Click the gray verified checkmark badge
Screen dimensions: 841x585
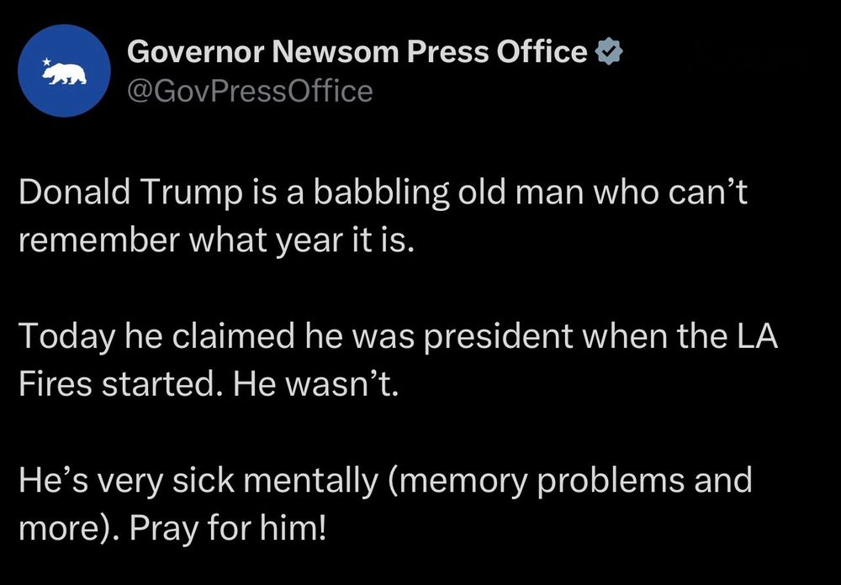coord(608,53)
